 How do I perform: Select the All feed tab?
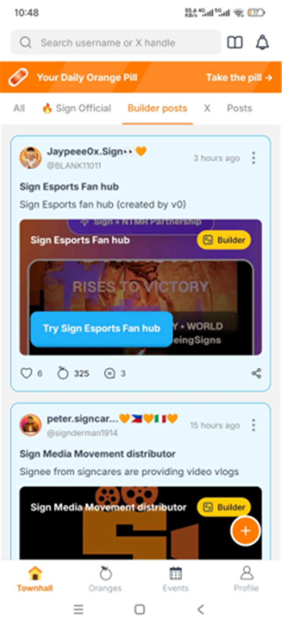pyautogui.click(x=19, y=108)
